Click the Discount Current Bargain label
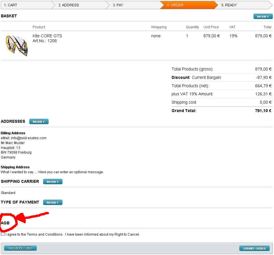The image size is (274, 255). [196, 77]
